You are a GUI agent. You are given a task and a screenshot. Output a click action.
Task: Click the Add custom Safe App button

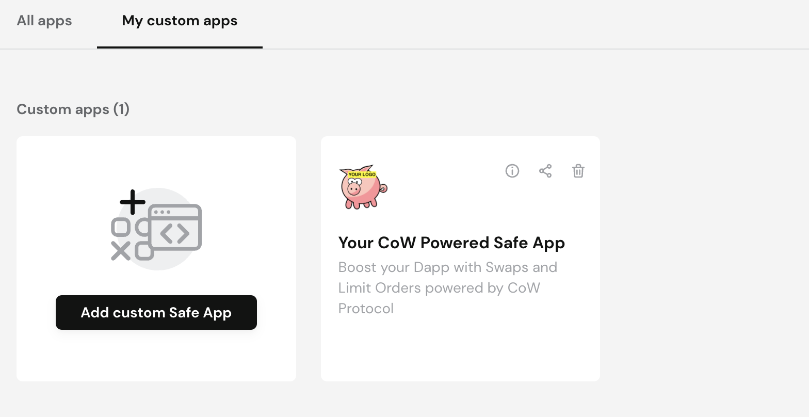tap(156, 312)
